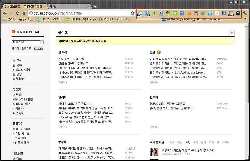Close the 새 탭 tab
Screen dimensions: 250x161
[x=88, y=7]
